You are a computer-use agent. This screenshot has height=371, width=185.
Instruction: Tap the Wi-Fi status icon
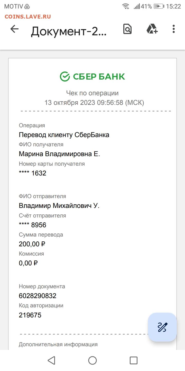pyautogui.click(x=126, y=6)
